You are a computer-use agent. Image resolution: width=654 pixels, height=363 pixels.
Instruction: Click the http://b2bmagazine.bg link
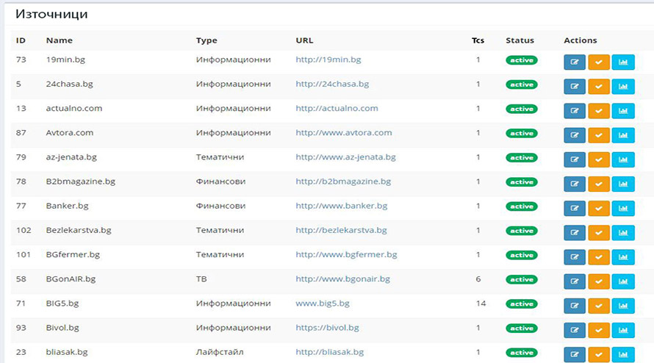[343, 181]
